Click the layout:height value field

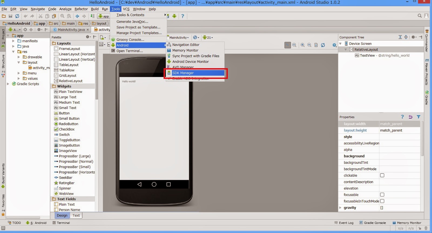pos(400,130)
